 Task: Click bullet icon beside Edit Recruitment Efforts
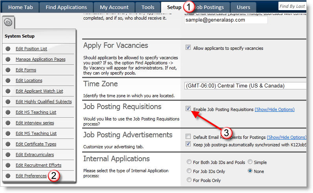click(8, 165)
